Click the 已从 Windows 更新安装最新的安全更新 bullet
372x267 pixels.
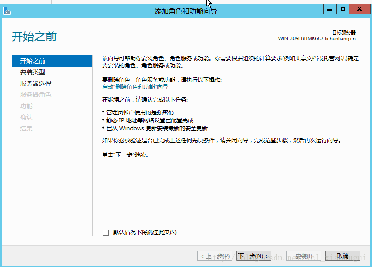pos(157,128)
